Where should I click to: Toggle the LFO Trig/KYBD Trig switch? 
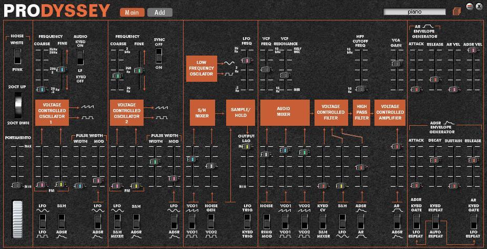click(x=248, y=221)
